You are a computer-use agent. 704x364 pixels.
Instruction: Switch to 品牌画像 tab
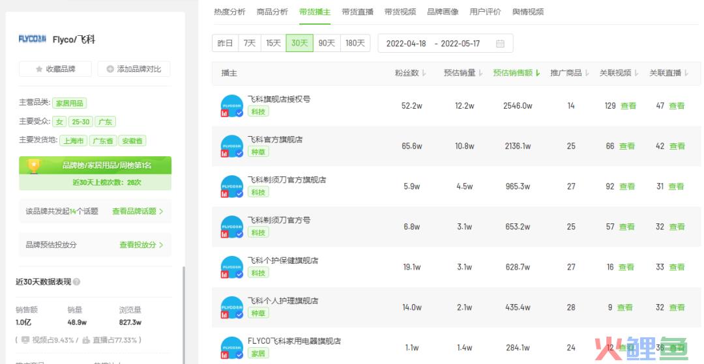click(x=443, y=12)
